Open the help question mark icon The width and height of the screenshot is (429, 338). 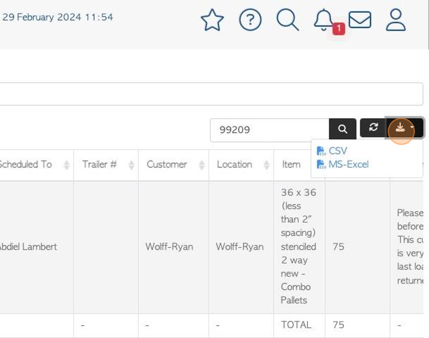(x=250, y=20)
